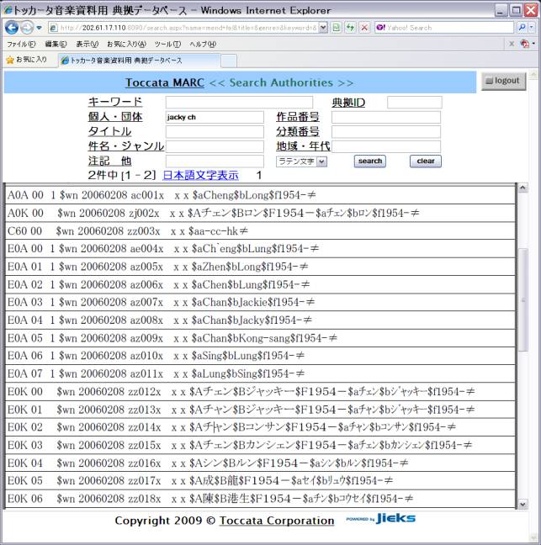Click the 注記 他 label link
The height and width of the screenshot is (545, 541).
coord(109,161)
